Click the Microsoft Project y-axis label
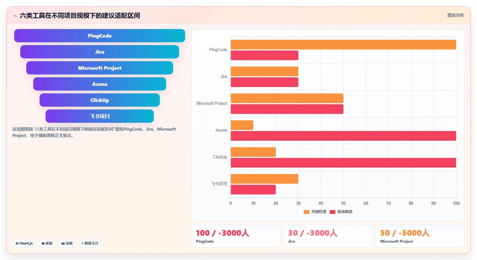Viewport: 477px width, 260px height. [x=212, y=103]
